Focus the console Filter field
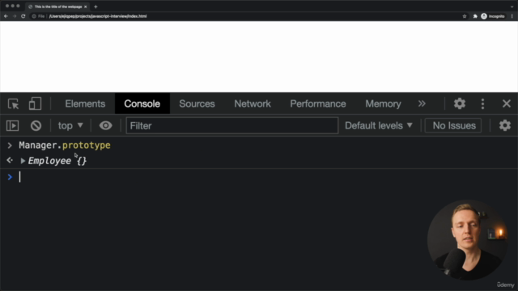Image resolution: width=518 pixels, height=291 pixels. pos(232,126)
